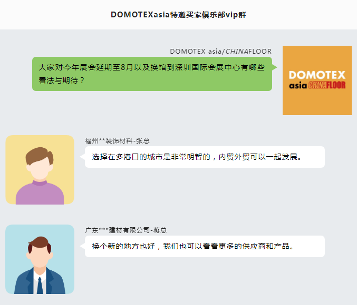Tap the yellow avatar with purple sweater
Screen dimensions: 357x305
tap(40, 170)
